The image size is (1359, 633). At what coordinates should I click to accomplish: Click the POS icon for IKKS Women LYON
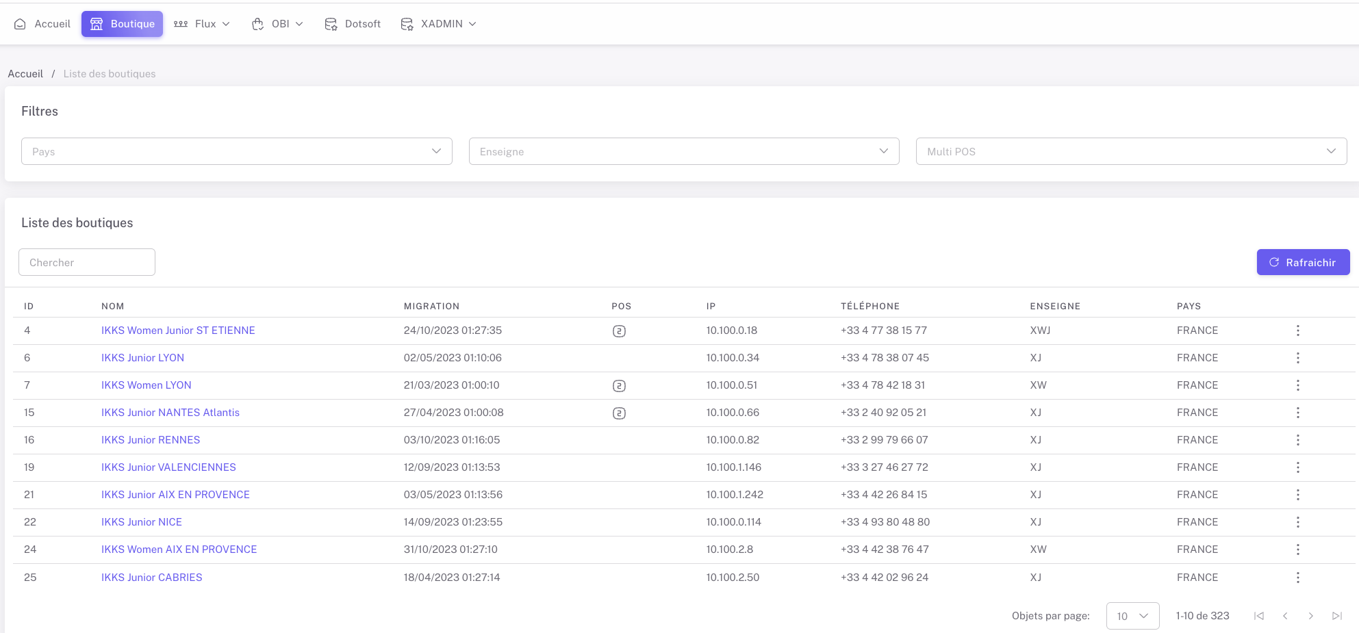(619, 386)
